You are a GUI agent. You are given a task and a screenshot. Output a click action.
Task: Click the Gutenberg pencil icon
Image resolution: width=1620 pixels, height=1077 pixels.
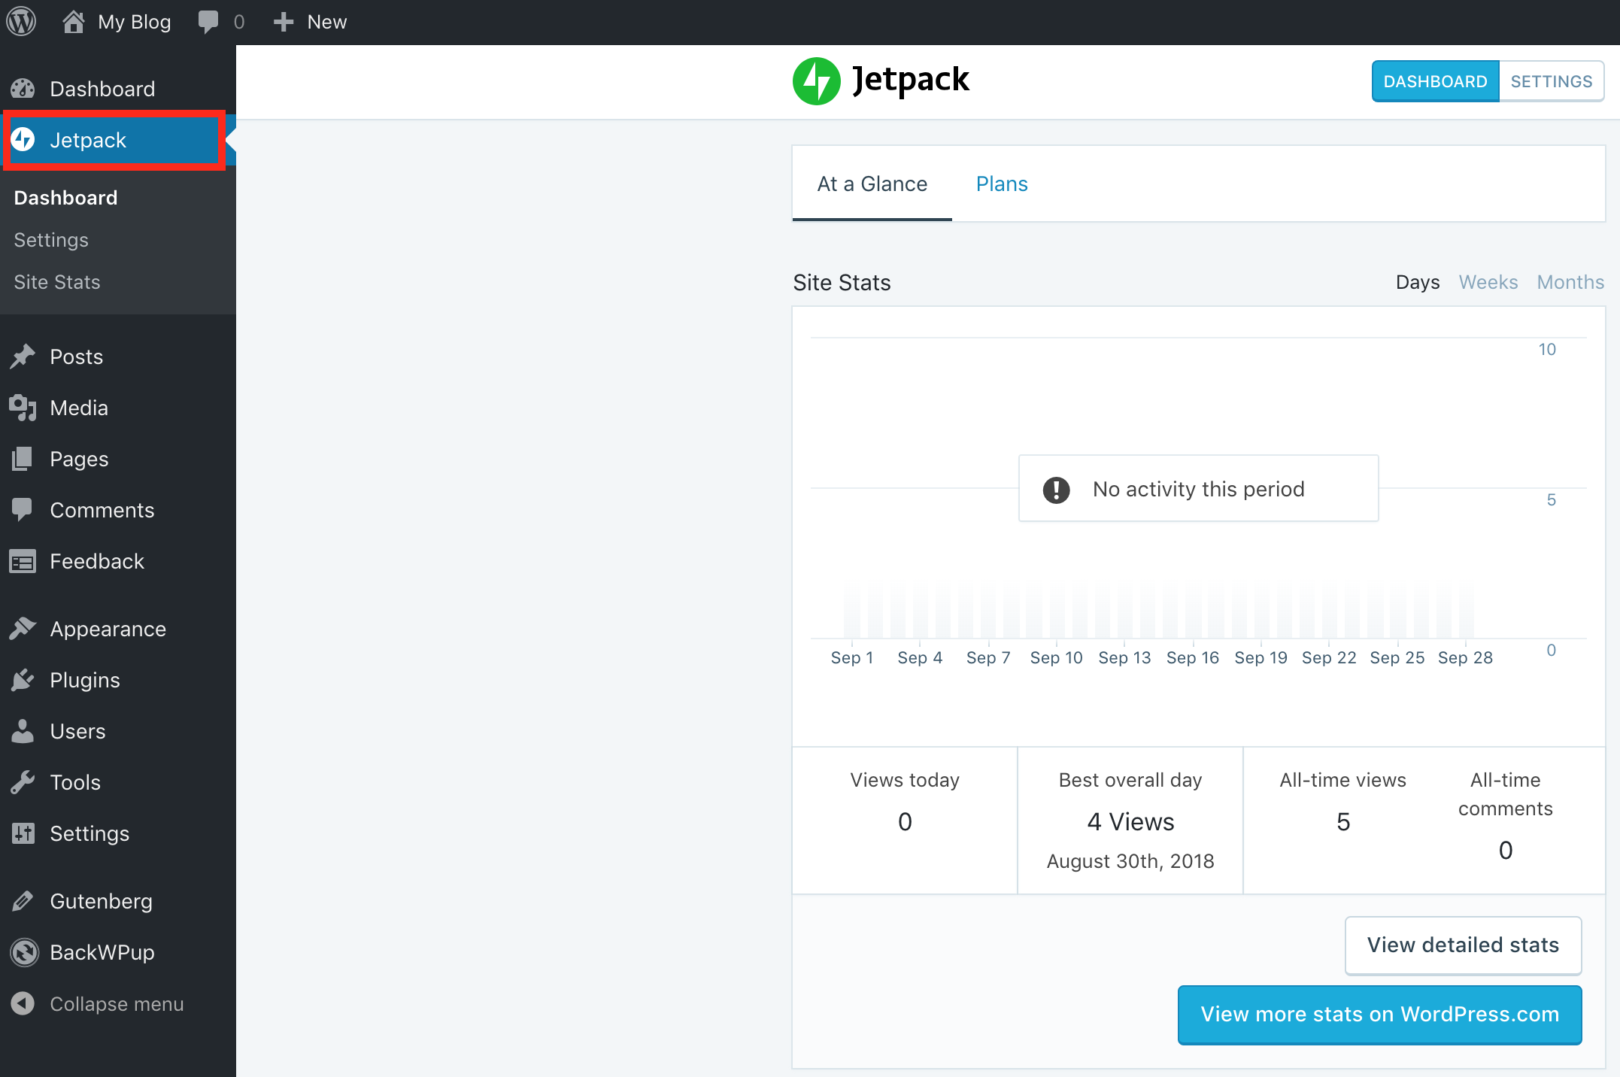click(23, 901)
